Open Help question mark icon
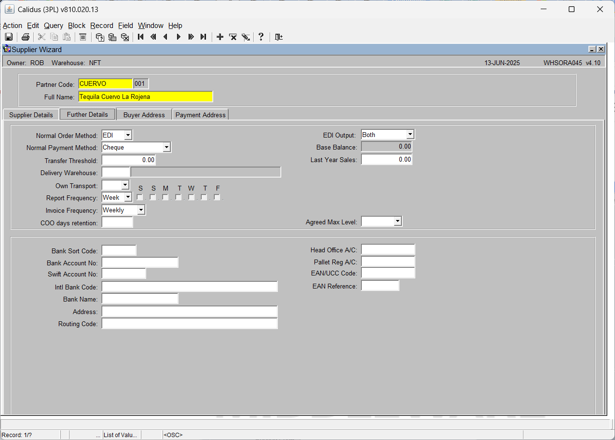 tap(261, 37)
